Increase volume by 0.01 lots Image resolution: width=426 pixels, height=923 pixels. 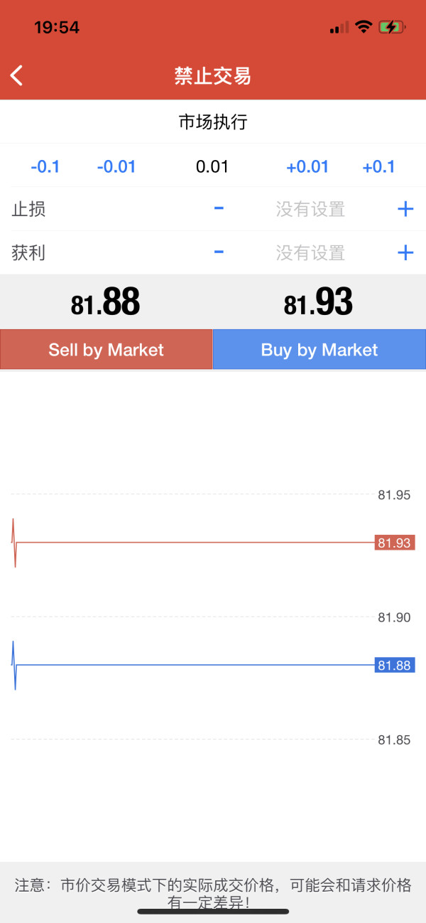pos(307,167)
